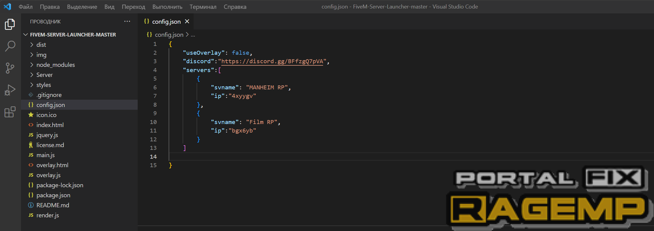The height and width of the screenshot is (231, 654).
Task: Click the breadcrumb JSON braces icon
Action: coord(149,35)
